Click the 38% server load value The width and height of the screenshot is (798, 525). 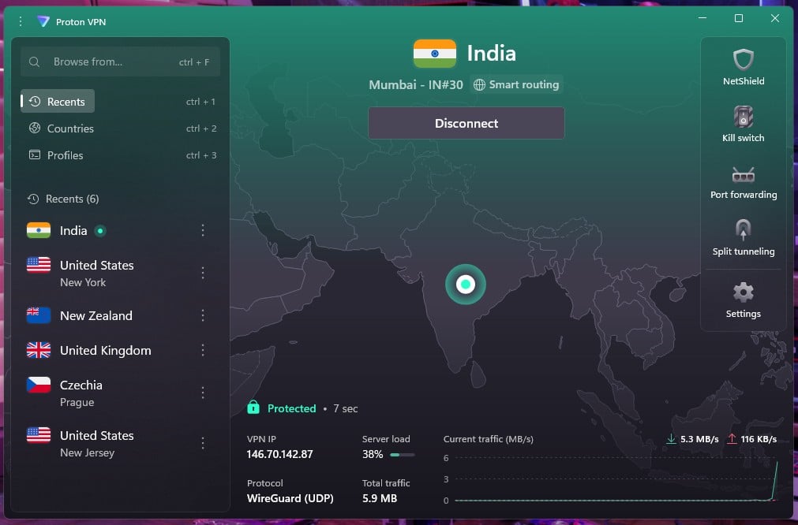(373, 454)
